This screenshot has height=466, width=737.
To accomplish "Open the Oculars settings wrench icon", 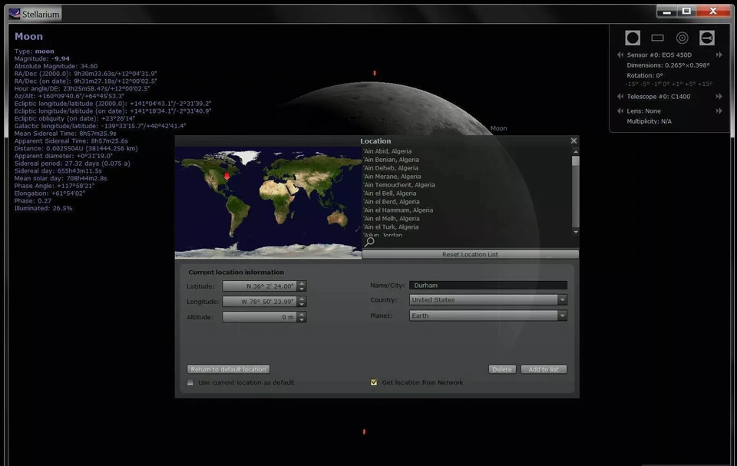I will (x=706, y=37).
